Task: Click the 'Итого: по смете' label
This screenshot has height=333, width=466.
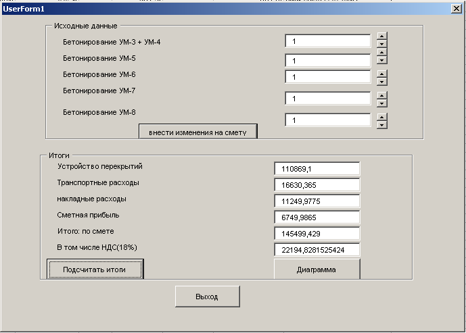Action: [x=86, y=231]
